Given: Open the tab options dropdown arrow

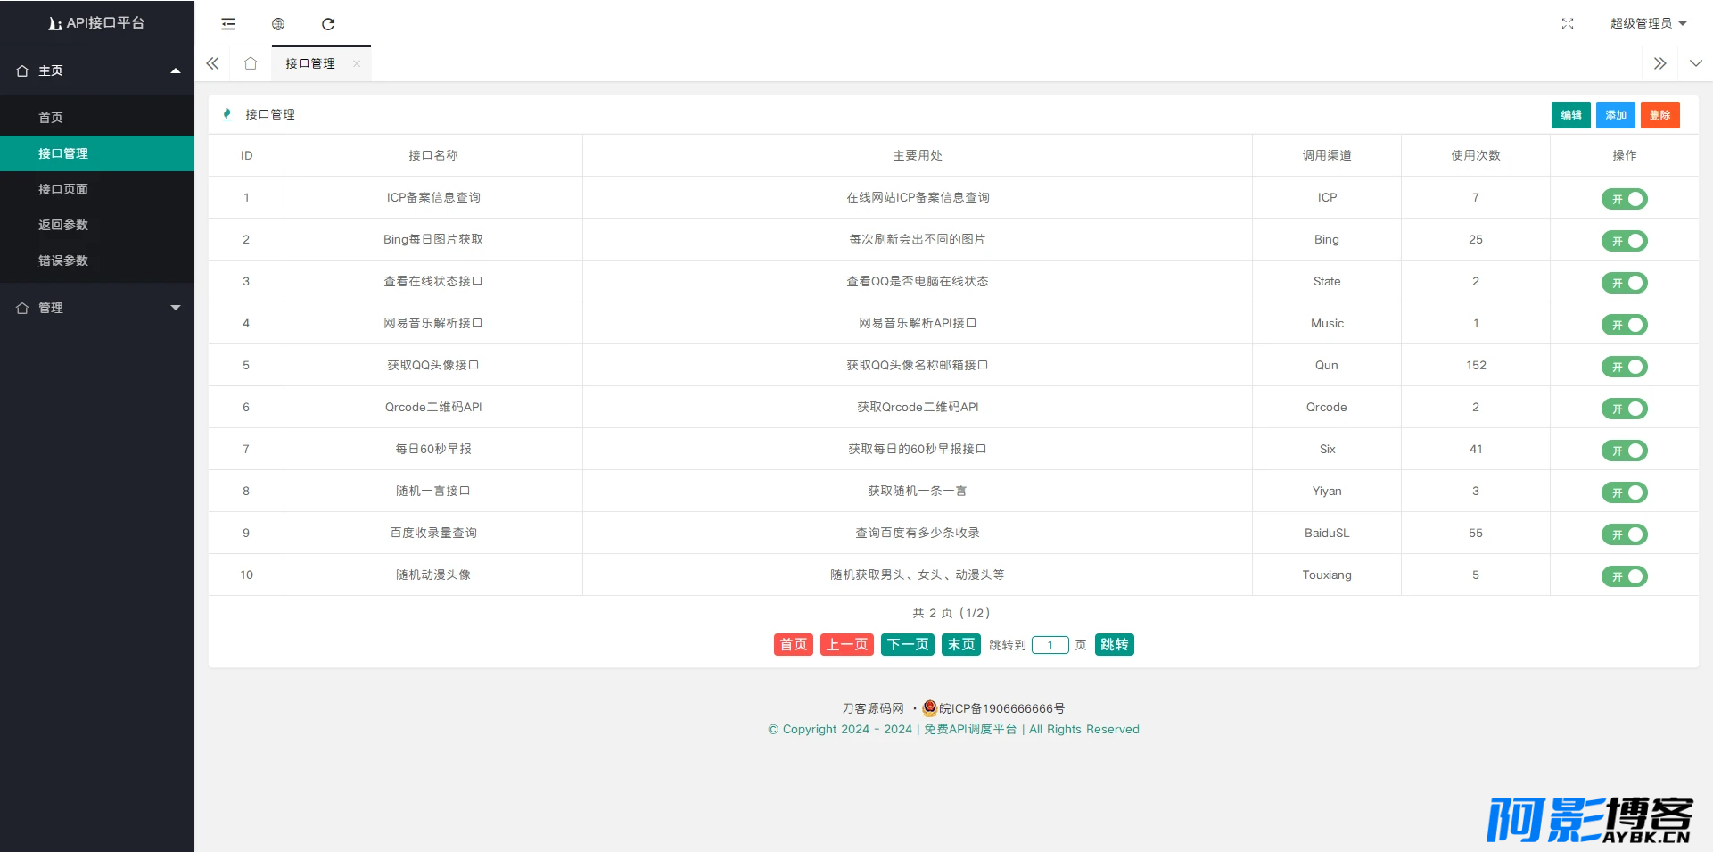Looking at the screenshot, I should 1695,63.
